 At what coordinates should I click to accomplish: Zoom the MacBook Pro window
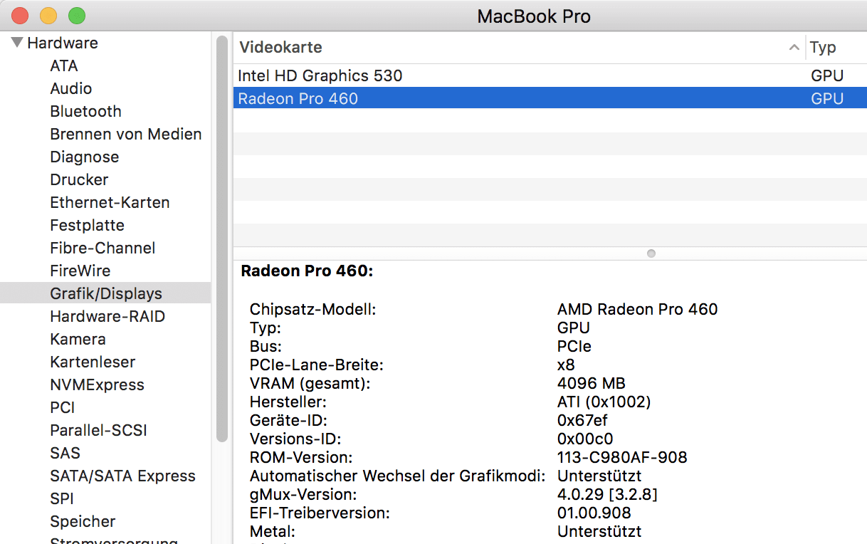pos(76,15)
